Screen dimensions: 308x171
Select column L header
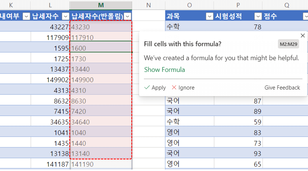pos(50,5)
